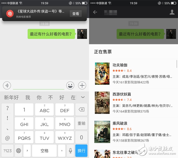
Task: Tap the globe language switch key
Action: (19, 151)
